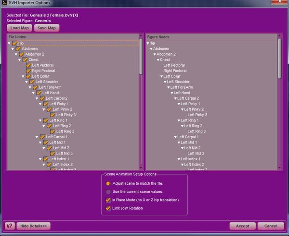Click File Nodes scroll up arrow
The image size is (289, 236).
[x=141, y=36]
